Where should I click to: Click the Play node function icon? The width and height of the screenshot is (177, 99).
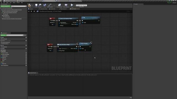point(83,18)
